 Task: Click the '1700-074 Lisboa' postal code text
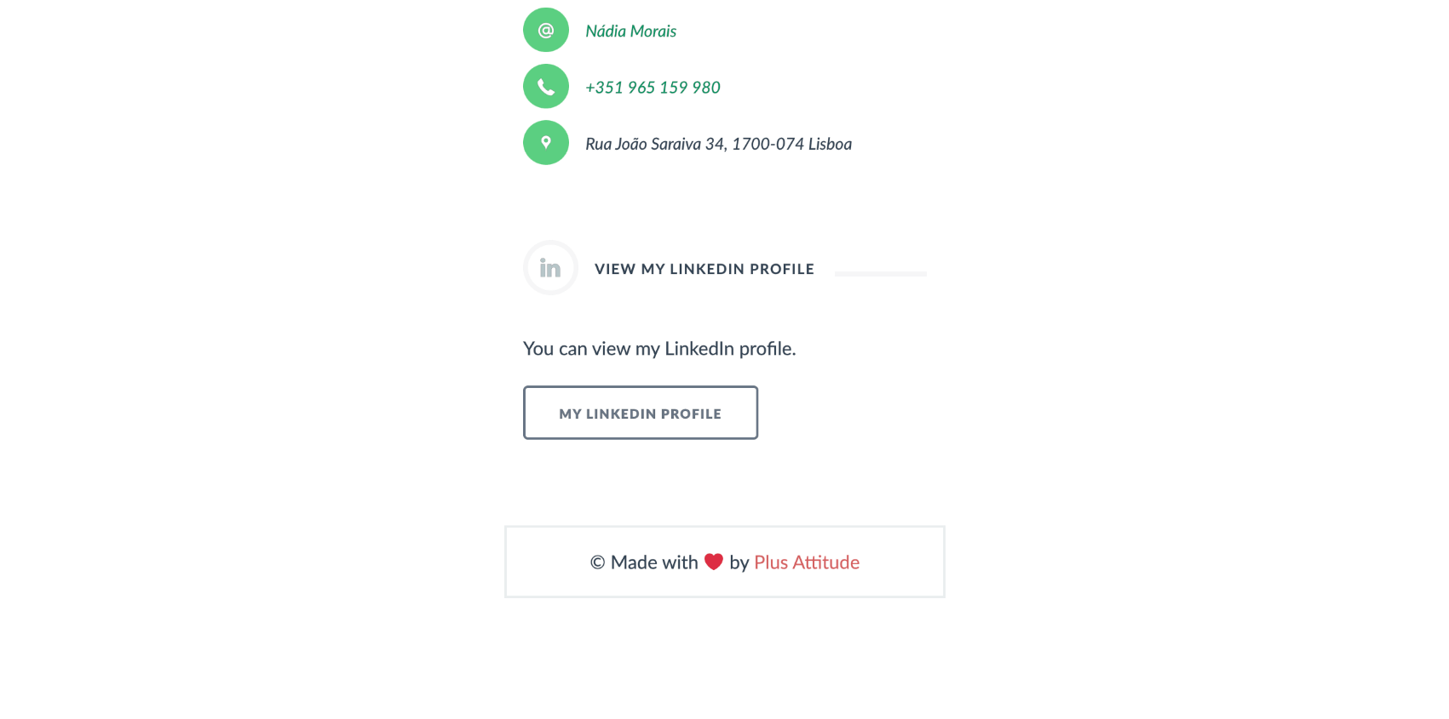point(791,144)
